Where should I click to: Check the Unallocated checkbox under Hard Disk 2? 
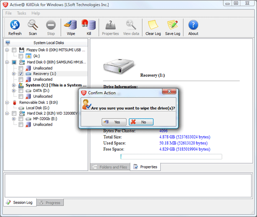pyautogui.click(x=21, y=125)
